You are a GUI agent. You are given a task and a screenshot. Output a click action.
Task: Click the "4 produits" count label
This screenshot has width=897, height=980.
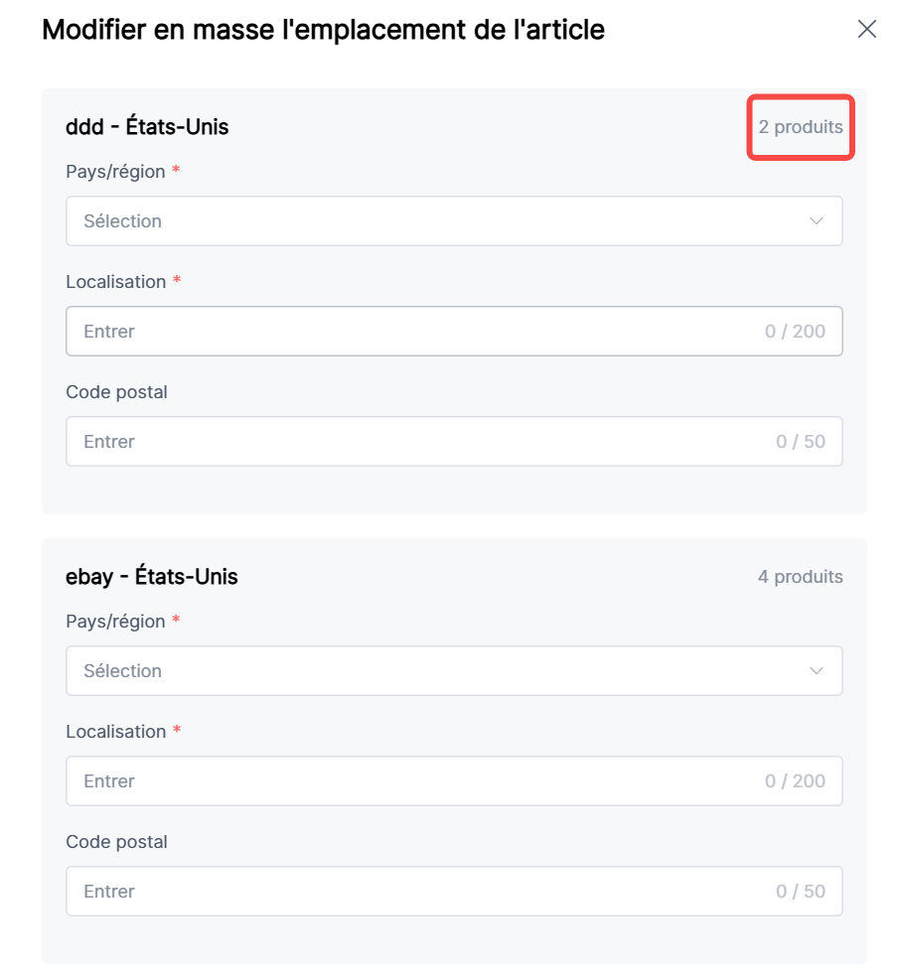click(801, 577)
